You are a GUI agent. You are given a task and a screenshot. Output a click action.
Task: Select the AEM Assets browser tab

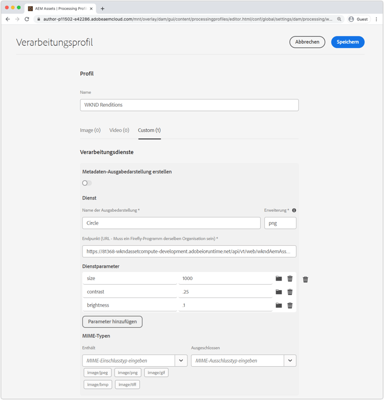60,9
